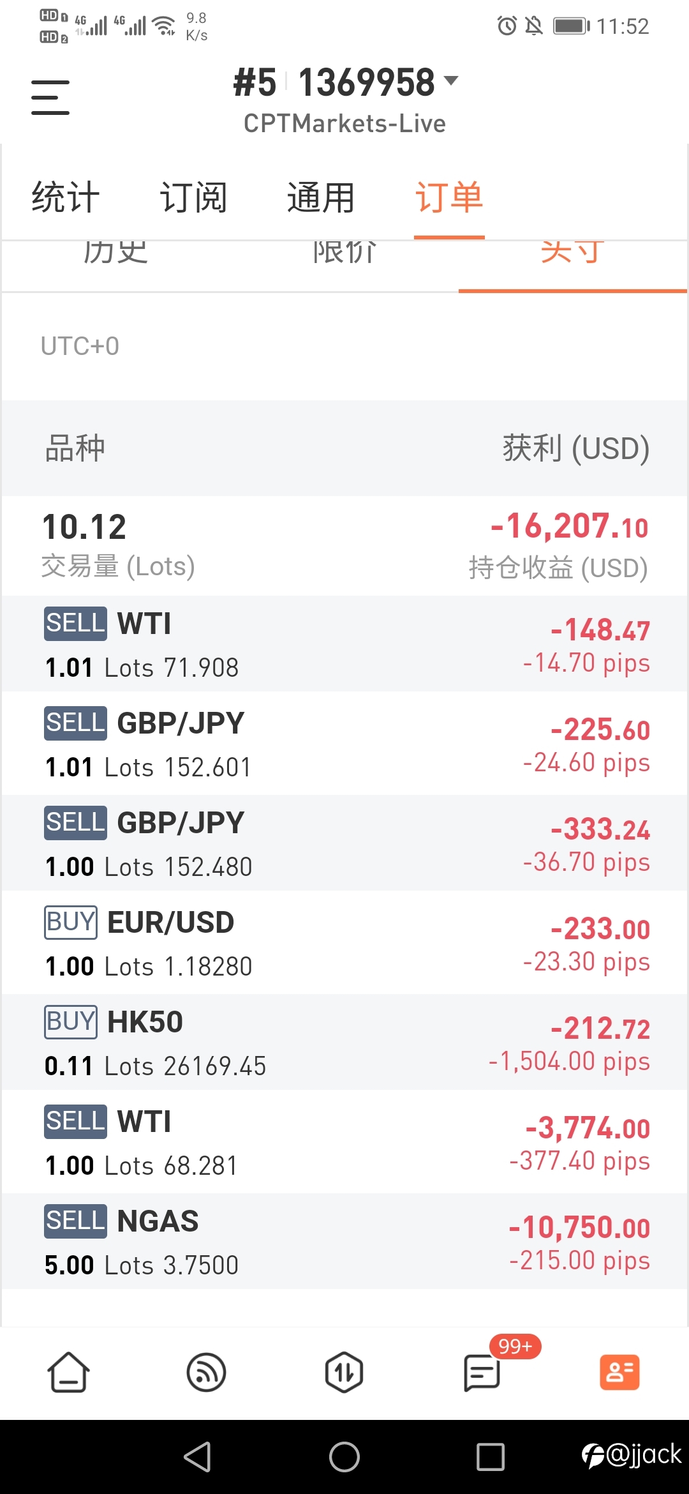Select the 订单 tab
Screen dimensions: 689x1494
tap(449, 197)
